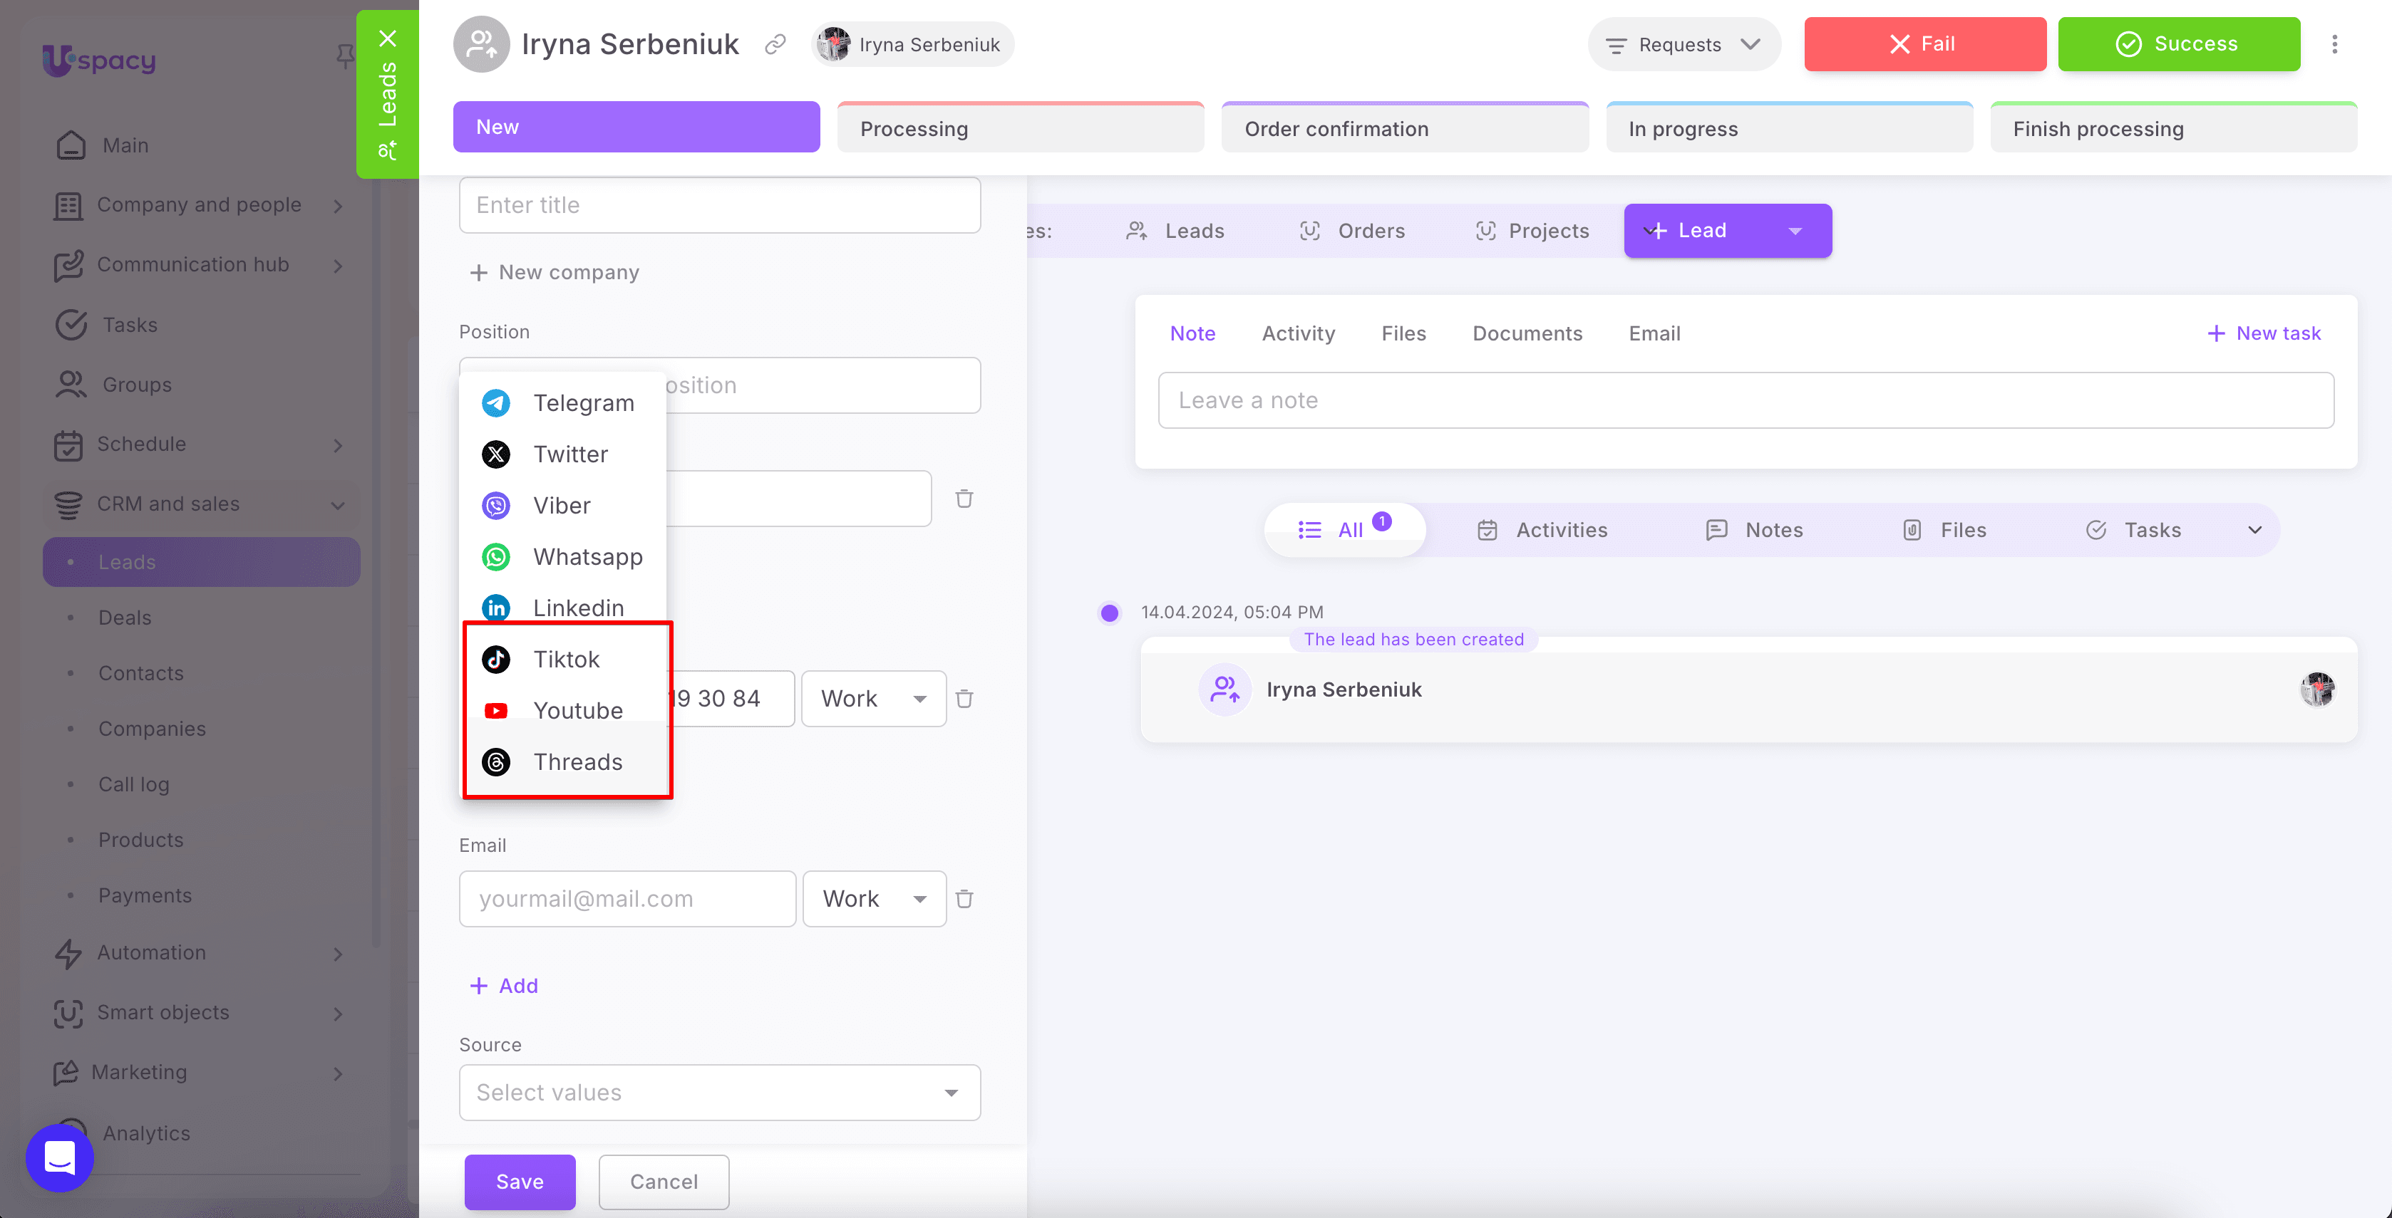The image size is (2392, 1218).
Task: Filter timeline by Activities
Action: coord(1542,531)
